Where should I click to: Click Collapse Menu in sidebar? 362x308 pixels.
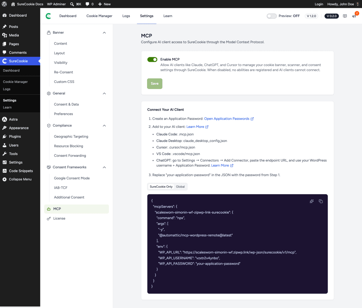coord(20,179)
